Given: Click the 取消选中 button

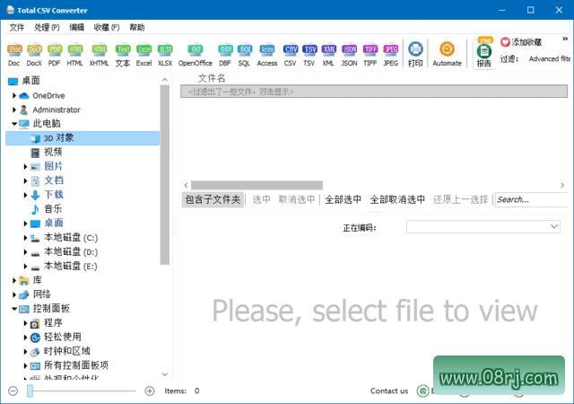Looking at the screenshot, I should click(x=297, y=199).
